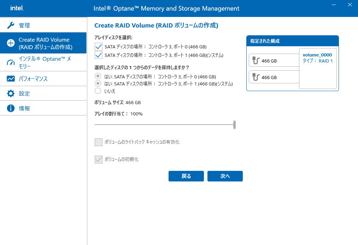Open インテル Optane メモリー section
The height and width of the screenshot is (245, 358).
pos(43,62)
